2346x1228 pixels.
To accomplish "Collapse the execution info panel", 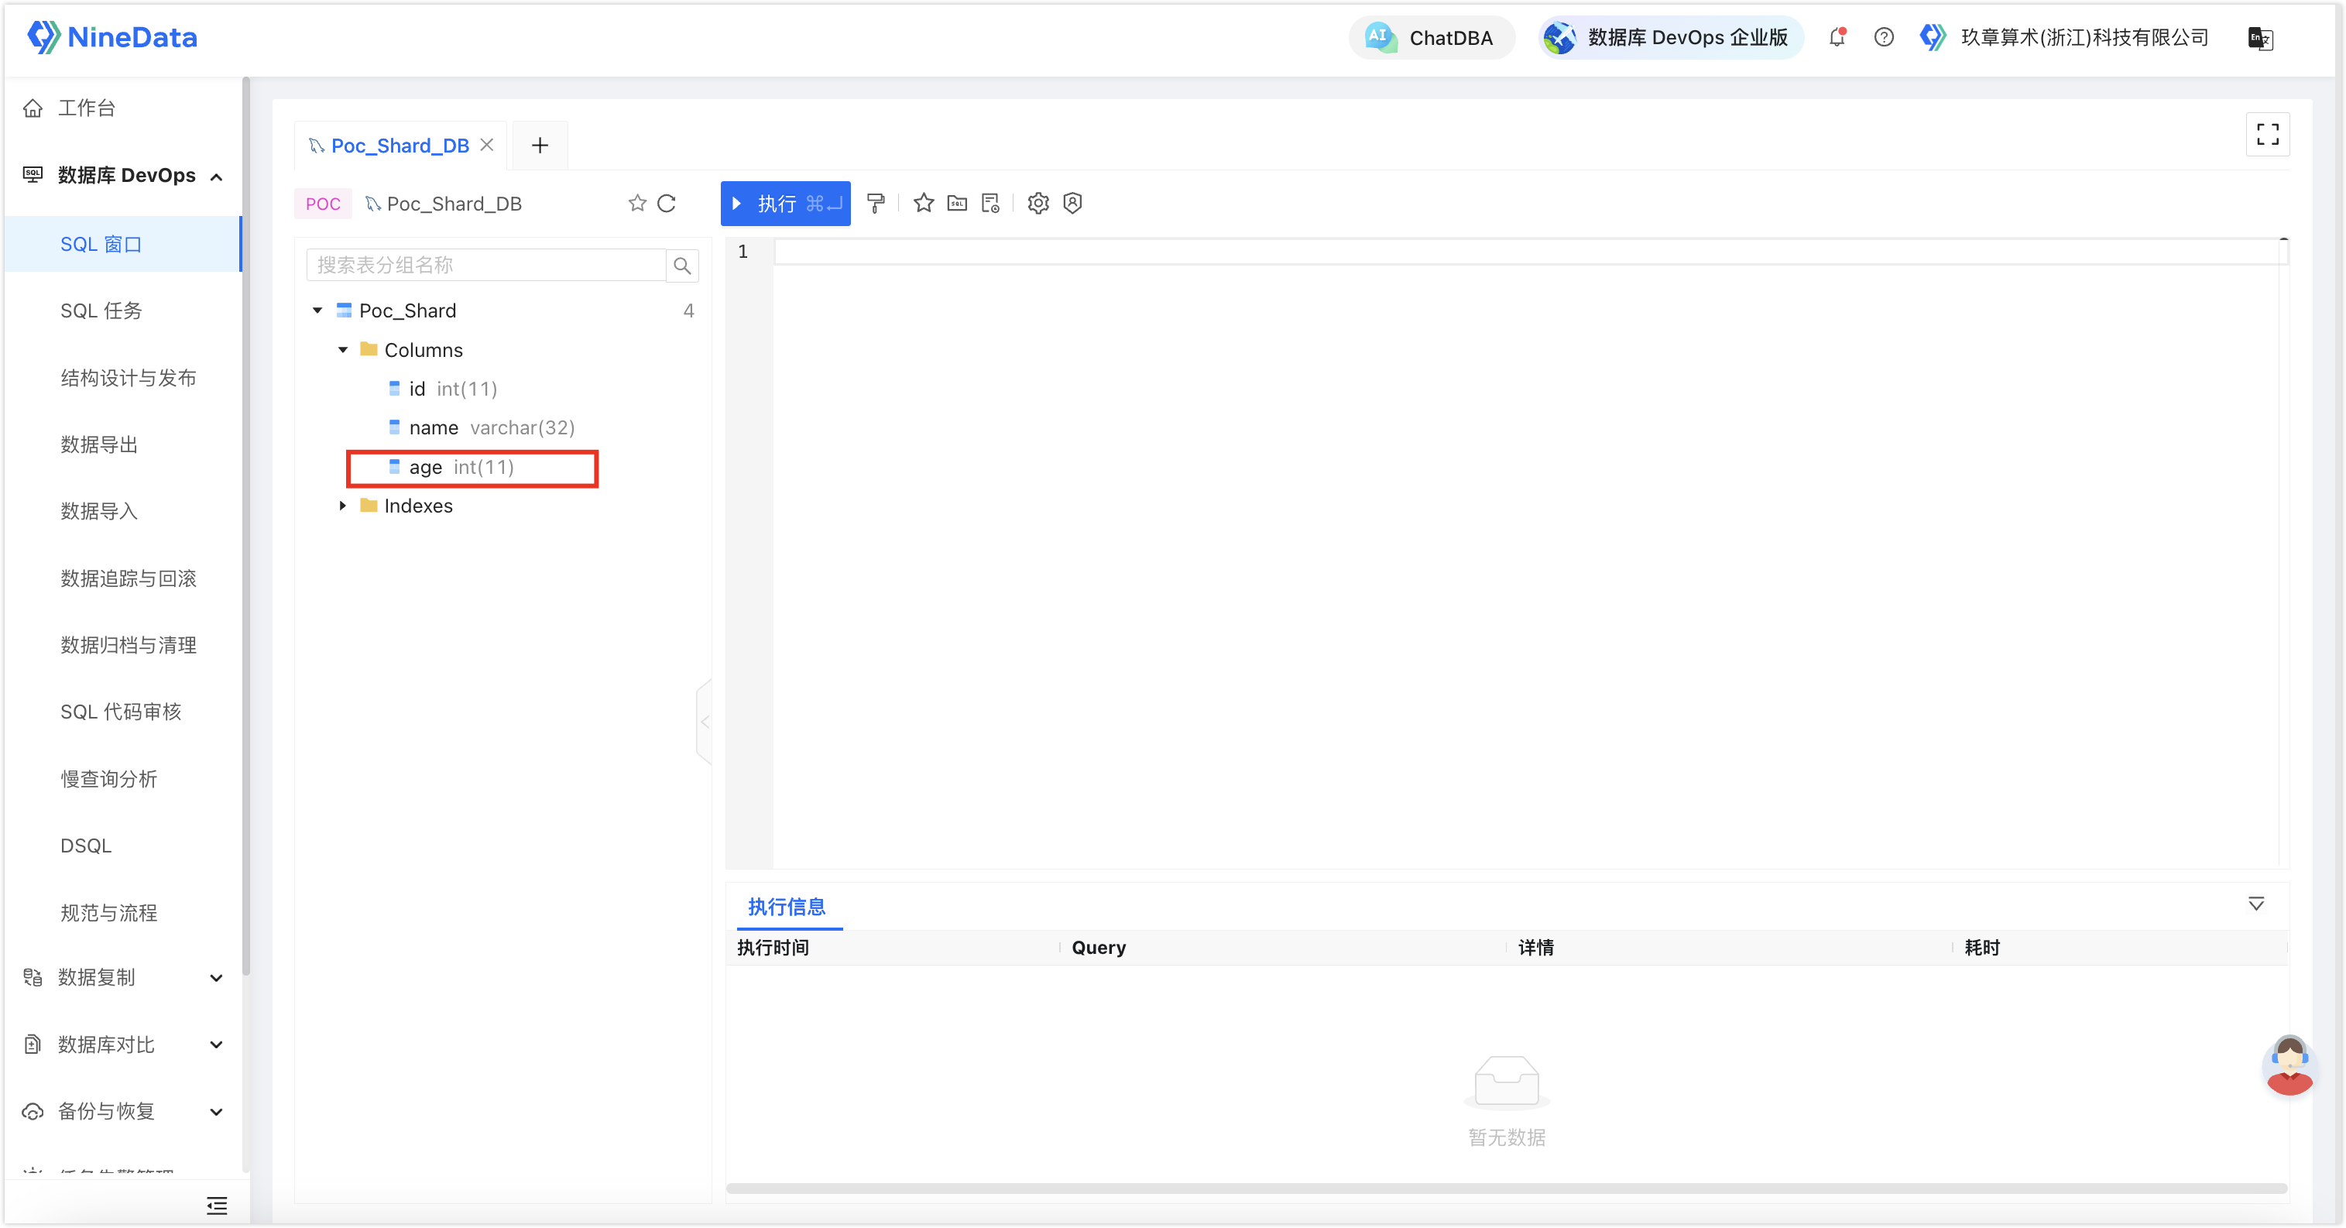I will (2256, 904).
